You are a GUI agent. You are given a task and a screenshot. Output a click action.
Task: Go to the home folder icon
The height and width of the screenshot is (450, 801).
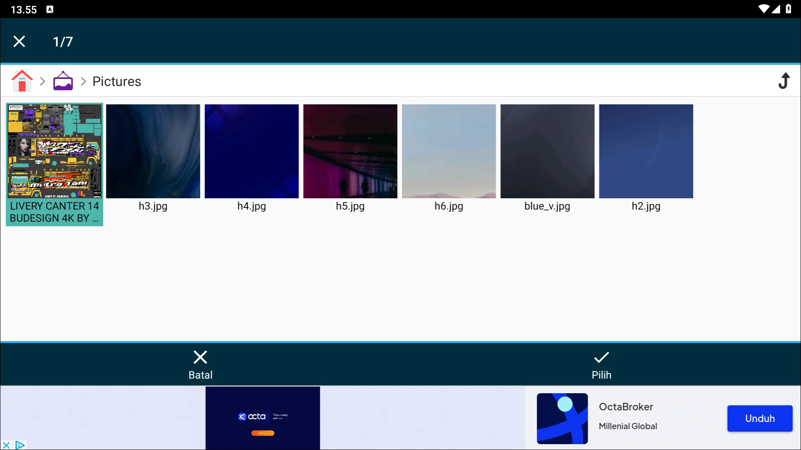[x=22, y=81]
